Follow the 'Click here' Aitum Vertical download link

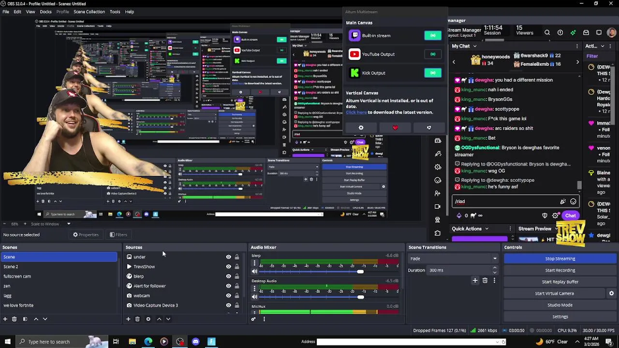[x=356, y=112]
